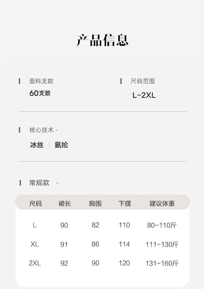Click the 冰丝 material text
The height and width of the screenshot is (289, 204).
pyautogui.click(x=37, y=145)
